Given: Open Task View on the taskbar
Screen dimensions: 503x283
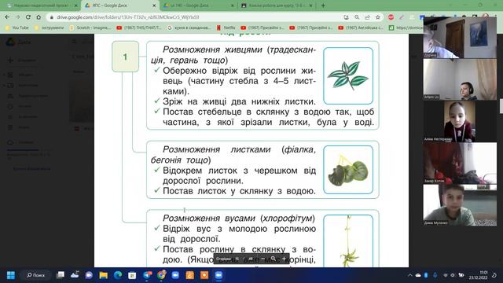Looking at the screenshot, I should click(x=61, y=275).
